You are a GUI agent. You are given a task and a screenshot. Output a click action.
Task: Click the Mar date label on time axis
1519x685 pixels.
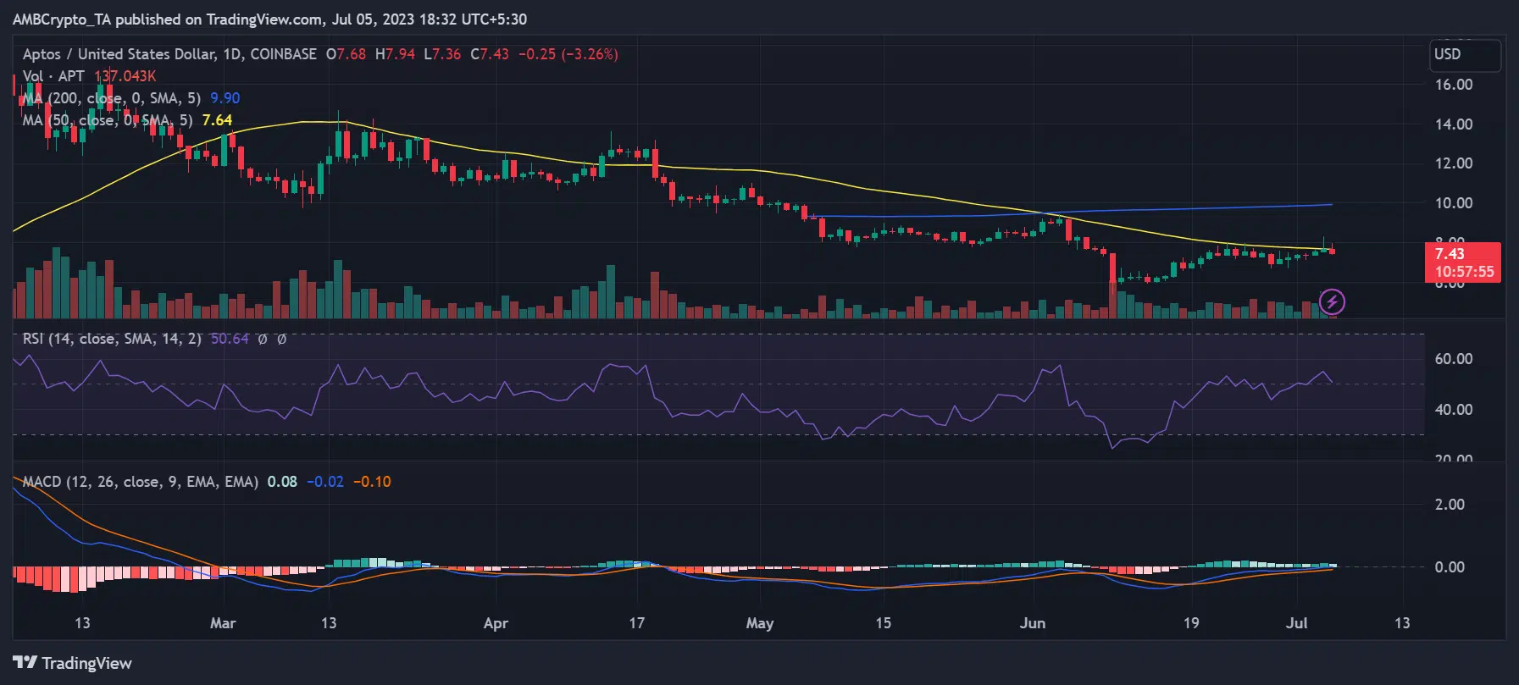[x=223, y=623]
